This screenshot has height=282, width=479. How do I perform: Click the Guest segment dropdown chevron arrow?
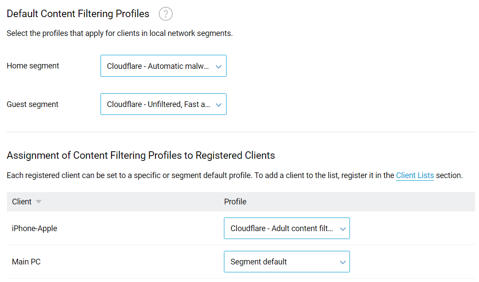(218, 105)
